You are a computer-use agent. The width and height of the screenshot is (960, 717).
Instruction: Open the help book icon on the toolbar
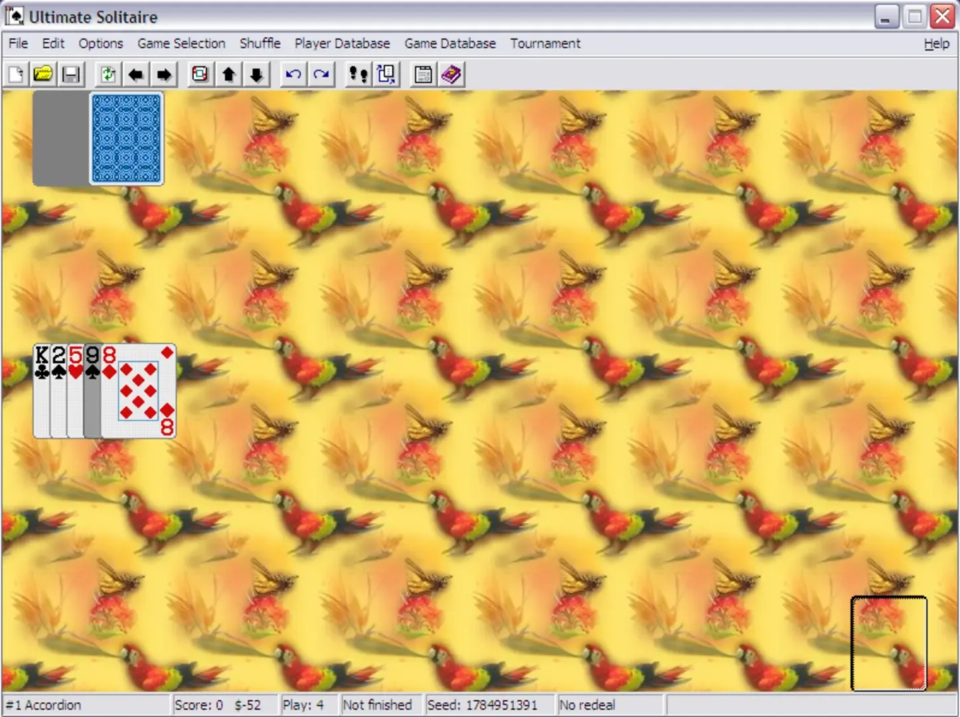click(451, 74)
